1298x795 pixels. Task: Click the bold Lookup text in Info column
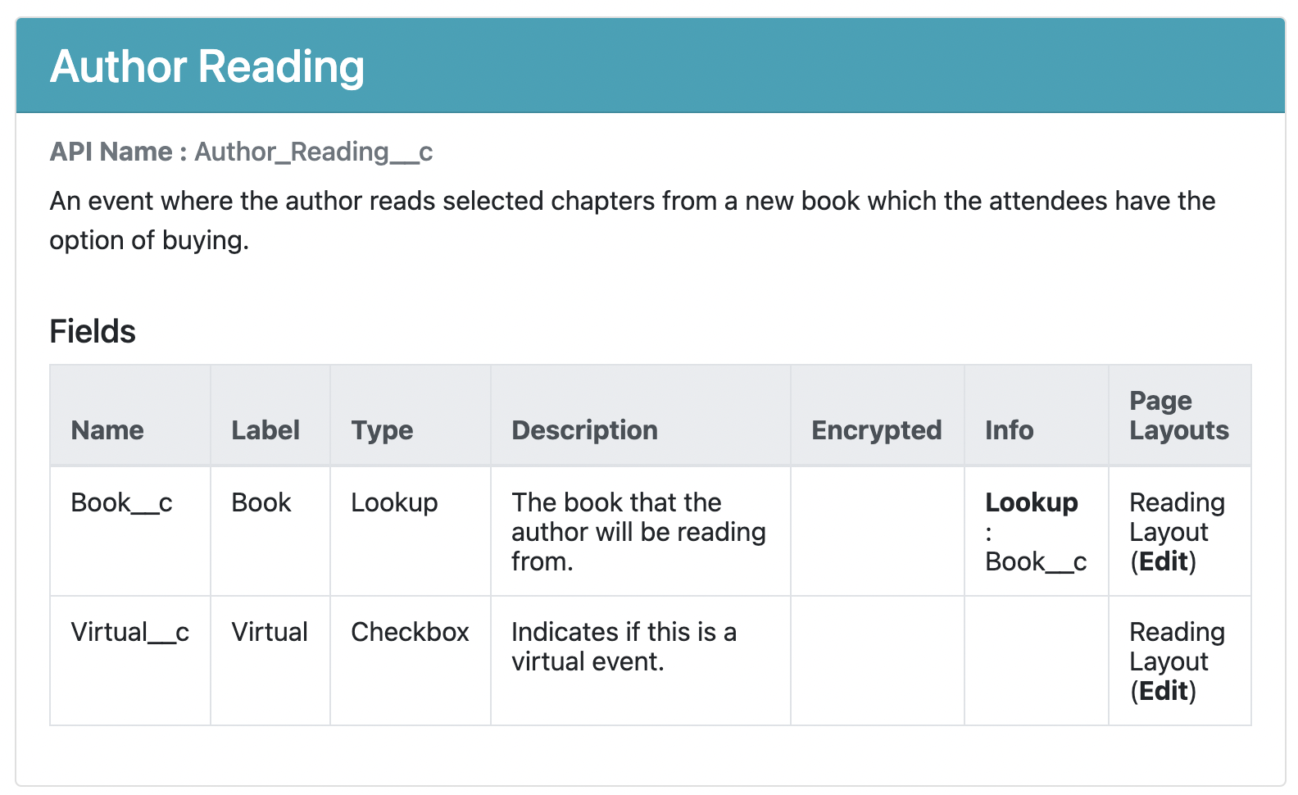click(1031, 502)
